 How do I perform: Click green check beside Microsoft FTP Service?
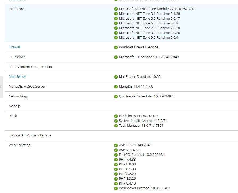point(116,57)
